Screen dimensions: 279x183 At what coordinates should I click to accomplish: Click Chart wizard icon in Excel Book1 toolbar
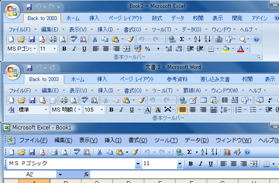(227, 152)
